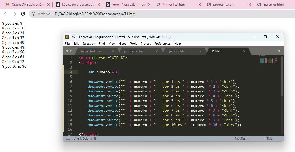Minimize the Sublime Text window
This screenshot has height=152, width=295.
(253, 37)
